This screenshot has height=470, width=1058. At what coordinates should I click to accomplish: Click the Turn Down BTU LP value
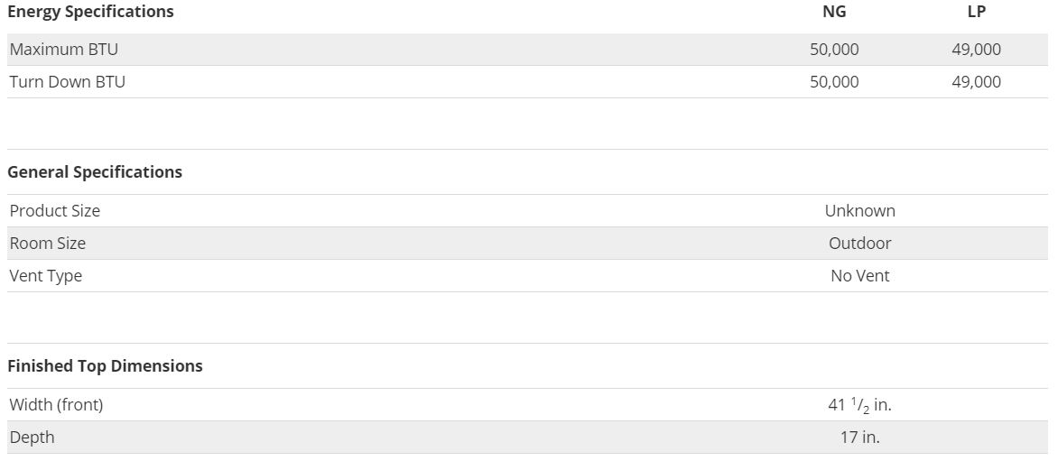976,82
